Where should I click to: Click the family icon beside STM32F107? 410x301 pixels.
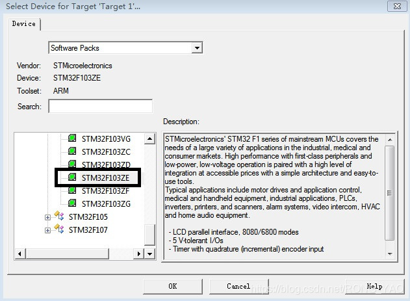(59, 229)
